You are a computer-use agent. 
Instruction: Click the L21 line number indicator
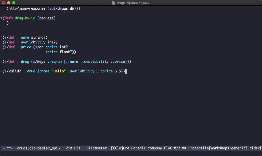77,148
